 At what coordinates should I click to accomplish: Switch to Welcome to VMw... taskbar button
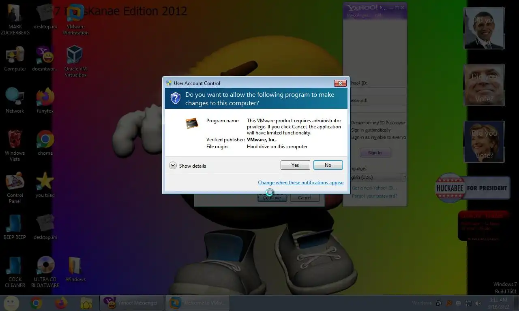point(197,303)
